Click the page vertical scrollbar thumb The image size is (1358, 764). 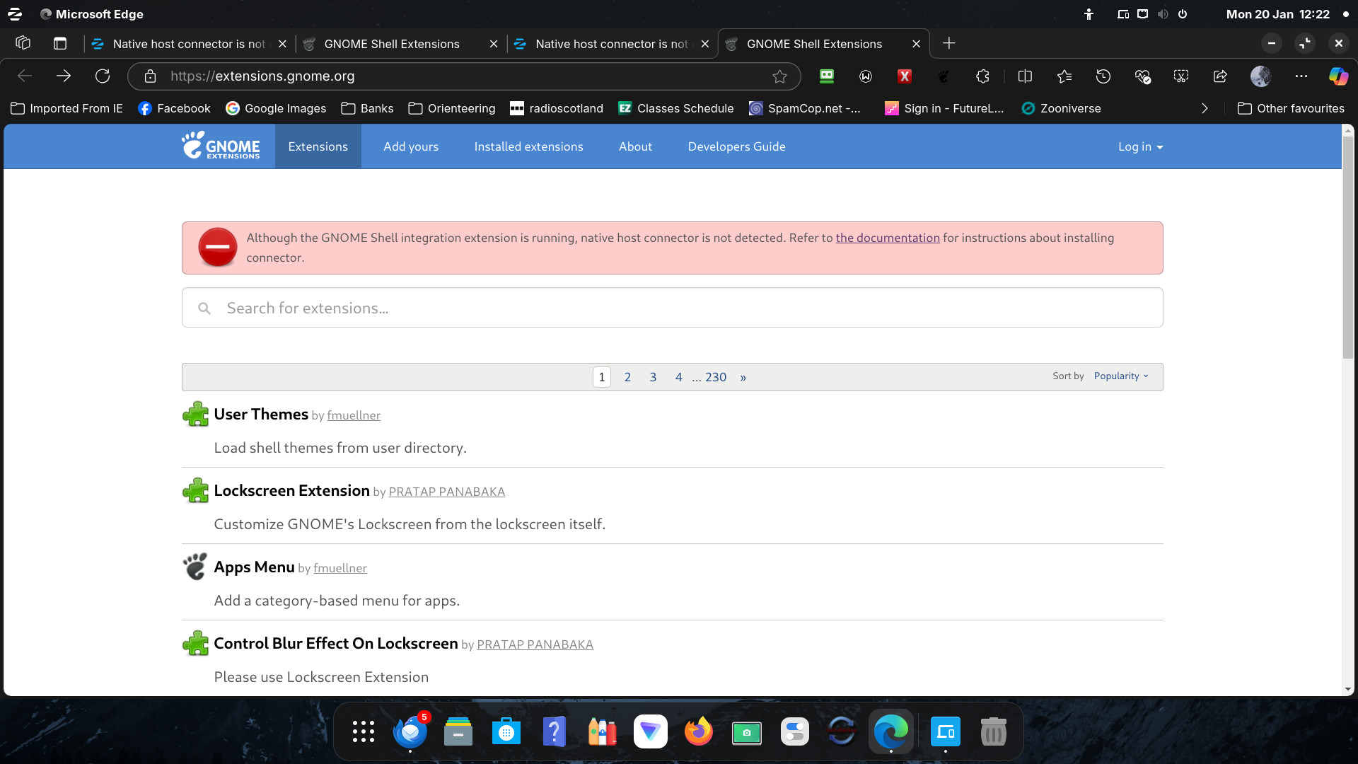1347,248
